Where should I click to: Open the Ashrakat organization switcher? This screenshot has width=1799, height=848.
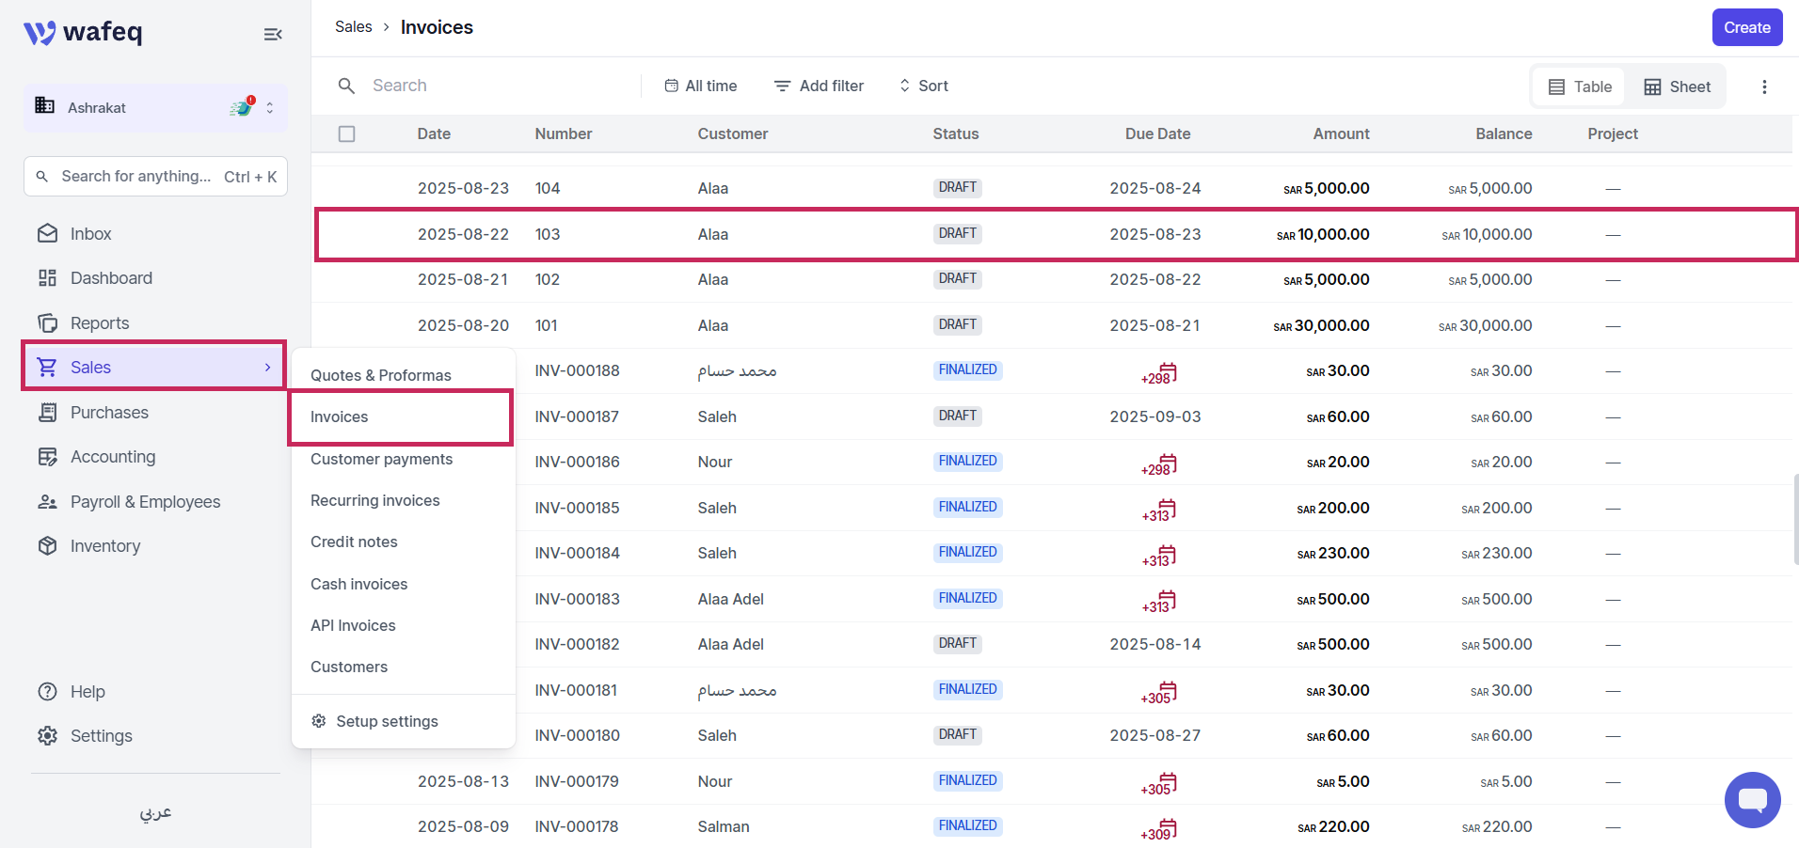pos(155,108)
